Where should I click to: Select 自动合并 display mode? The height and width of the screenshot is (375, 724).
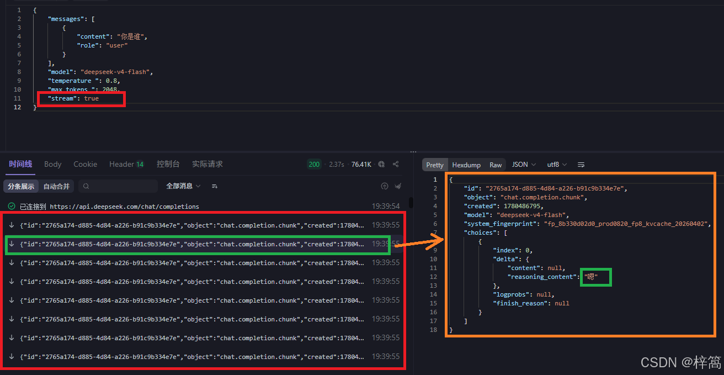click(57, 186)
